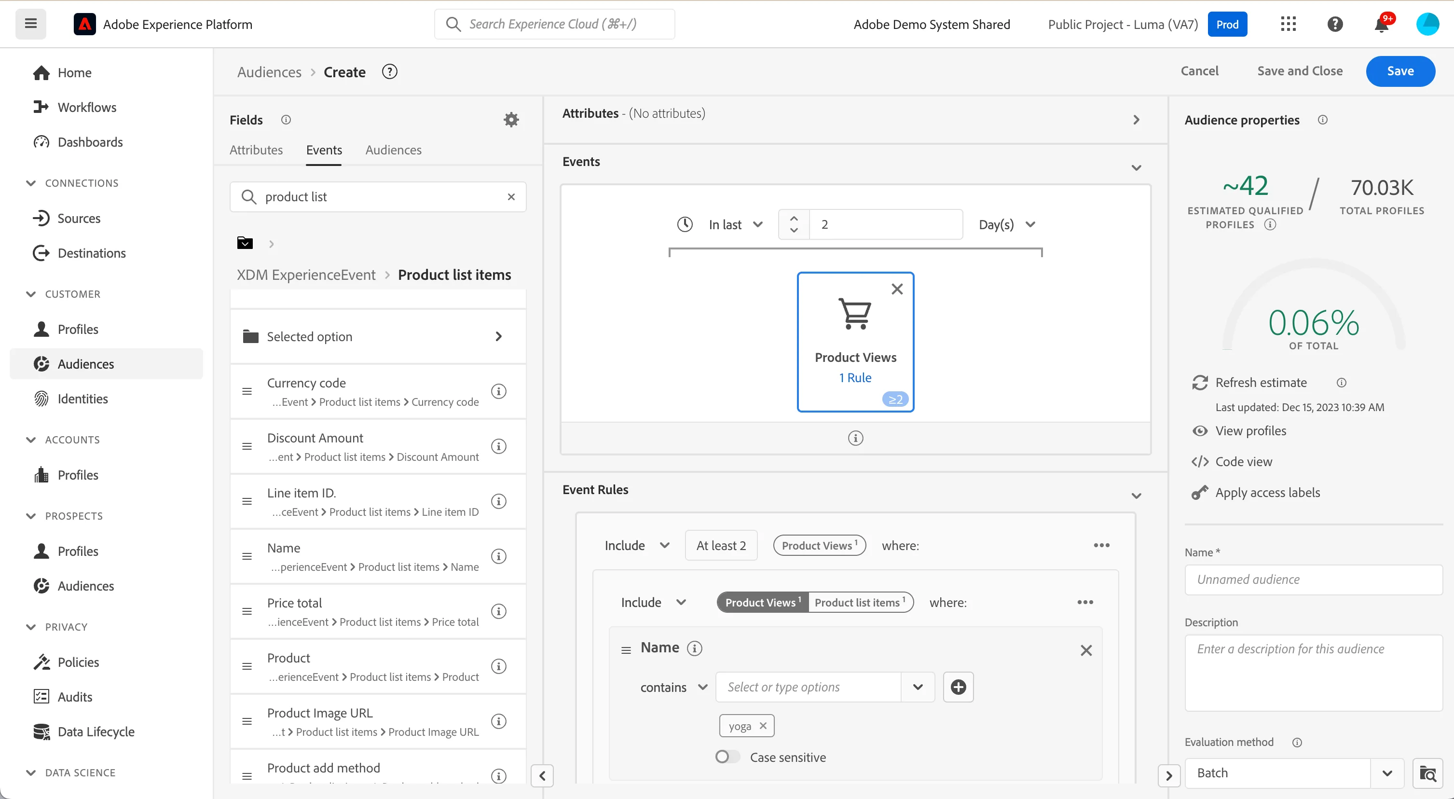Go to the Audiences breadcrumb
Image resolution: width=1454 pixels, height=799 pixels.
pos(269,72)
